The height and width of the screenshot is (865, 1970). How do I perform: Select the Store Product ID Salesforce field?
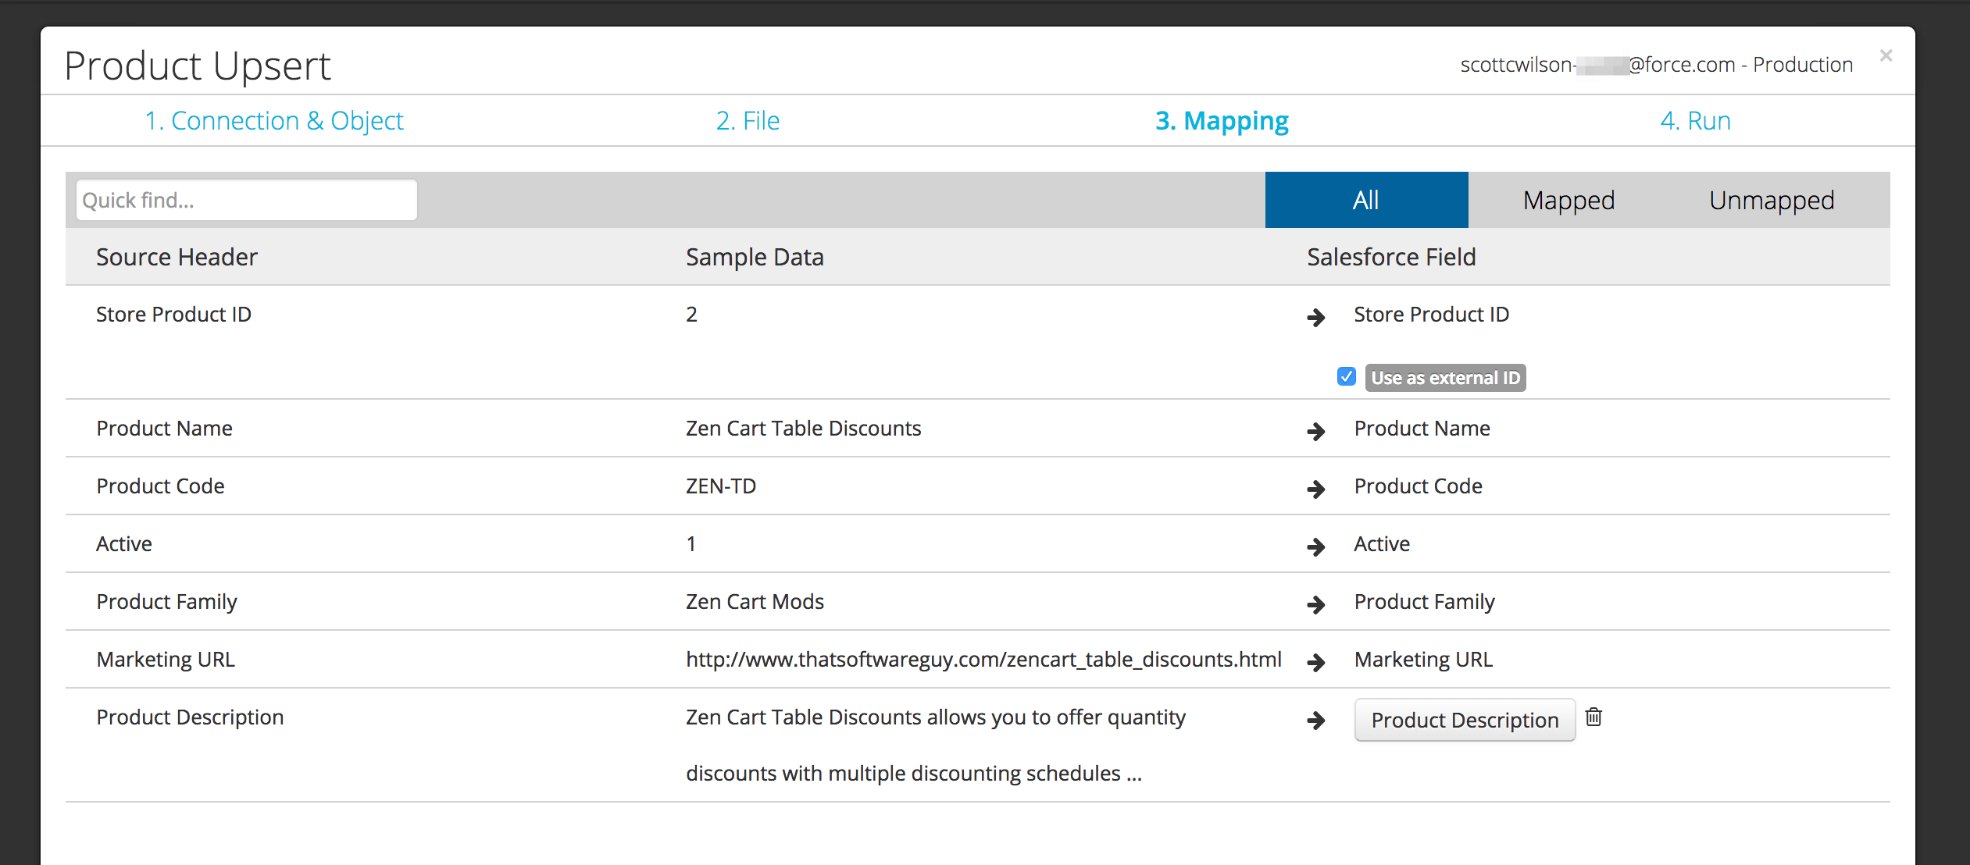(x=1431, y=314)
